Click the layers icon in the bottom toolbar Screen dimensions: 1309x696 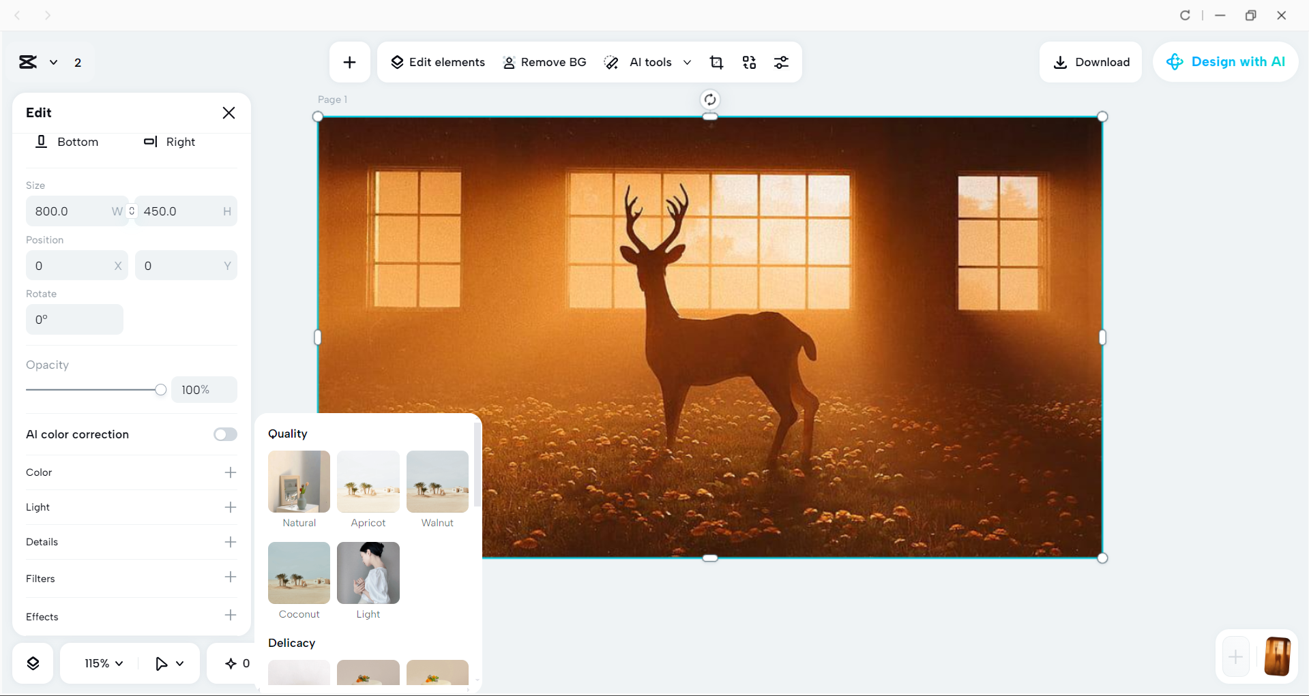click(x=32, y=663)
